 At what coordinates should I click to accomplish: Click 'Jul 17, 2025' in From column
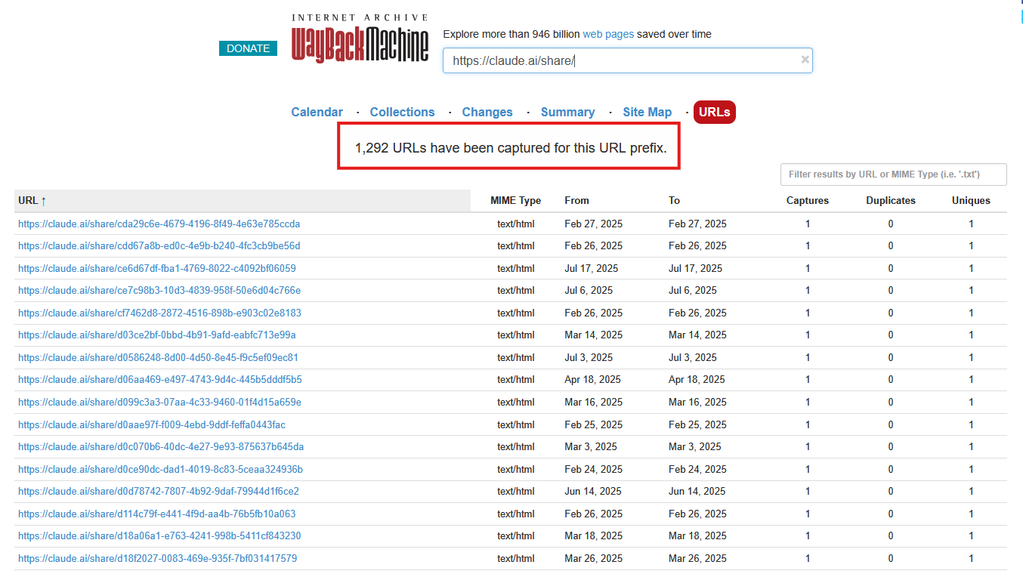click(x=592, y=268)
